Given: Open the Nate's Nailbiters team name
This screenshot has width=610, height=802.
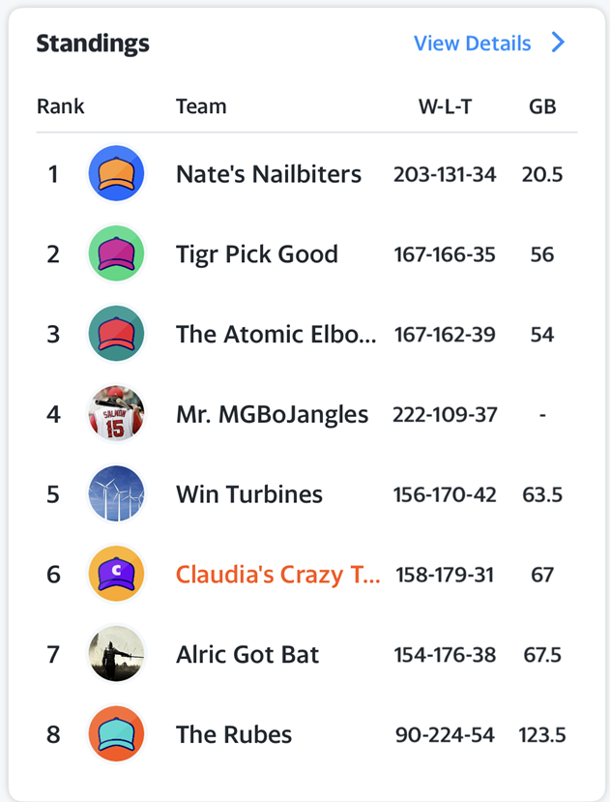Looking at the screenshot, I should point(268,175).
